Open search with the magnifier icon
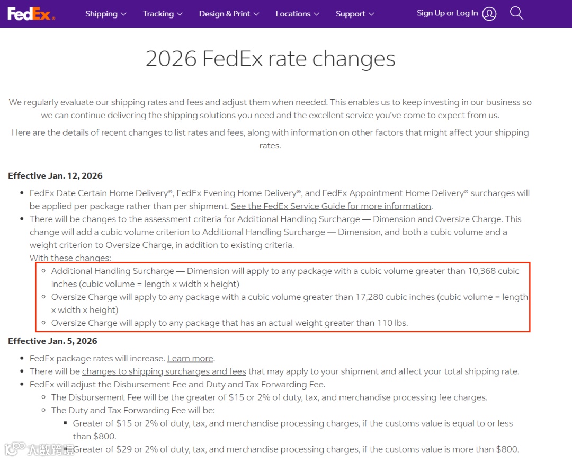Screen dimensions: 572x460 pyautogui.click(x=516, y=13)
